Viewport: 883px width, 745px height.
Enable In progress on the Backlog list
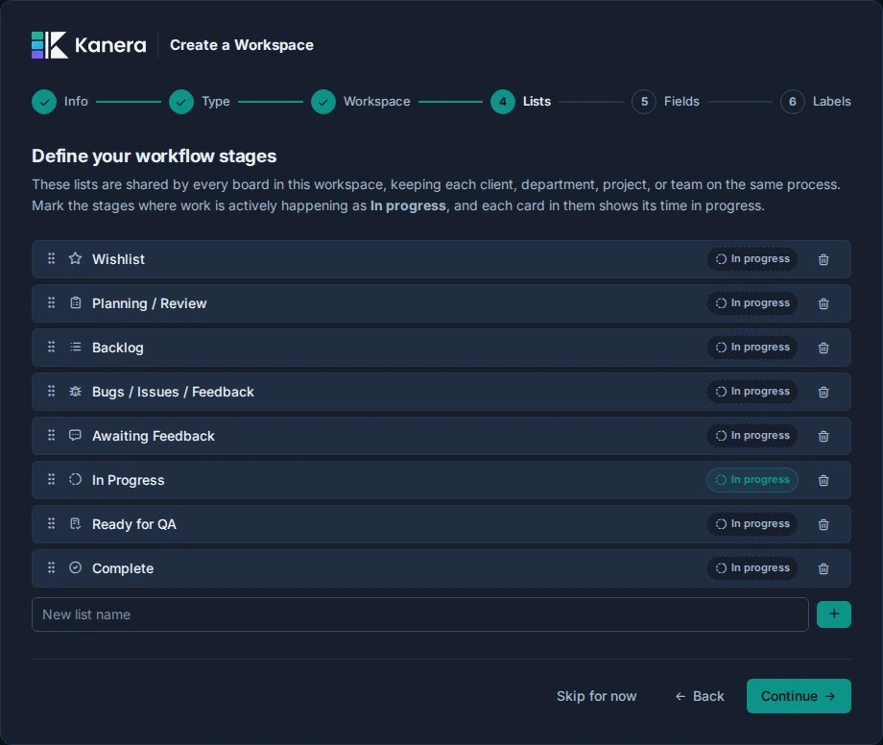752,348
